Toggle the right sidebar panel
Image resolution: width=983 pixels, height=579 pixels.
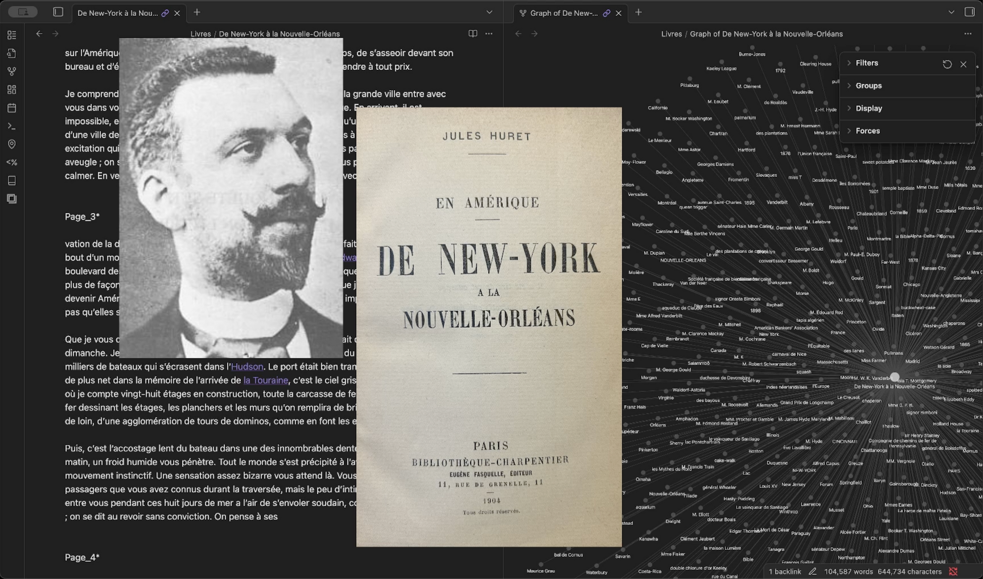point(969,12)
